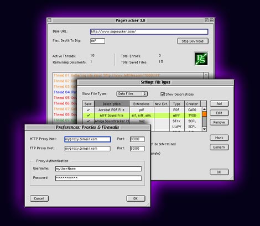This screenshot has height=226, width=260.
Task: Click the TVOD creator cell
Action: coord(192,115)
